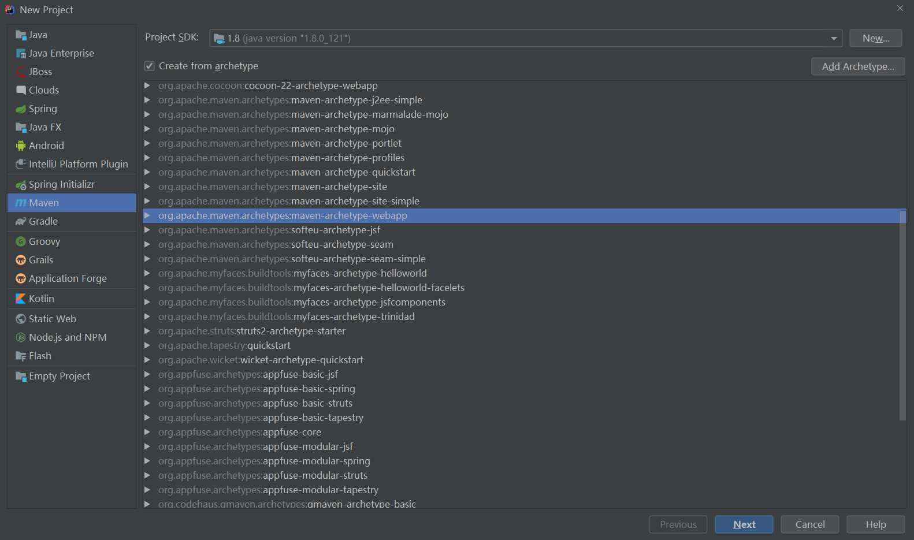This screenshot has height=540, width=914.
Task: Select softeu-archetype-seam-simple row
Action: (x=525, y=259)
